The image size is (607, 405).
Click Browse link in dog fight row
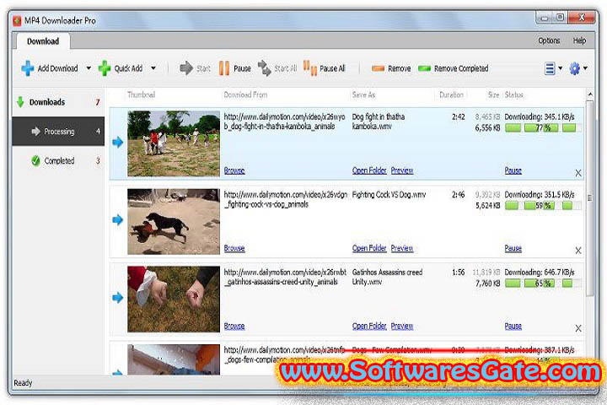(x=234, y=170)
